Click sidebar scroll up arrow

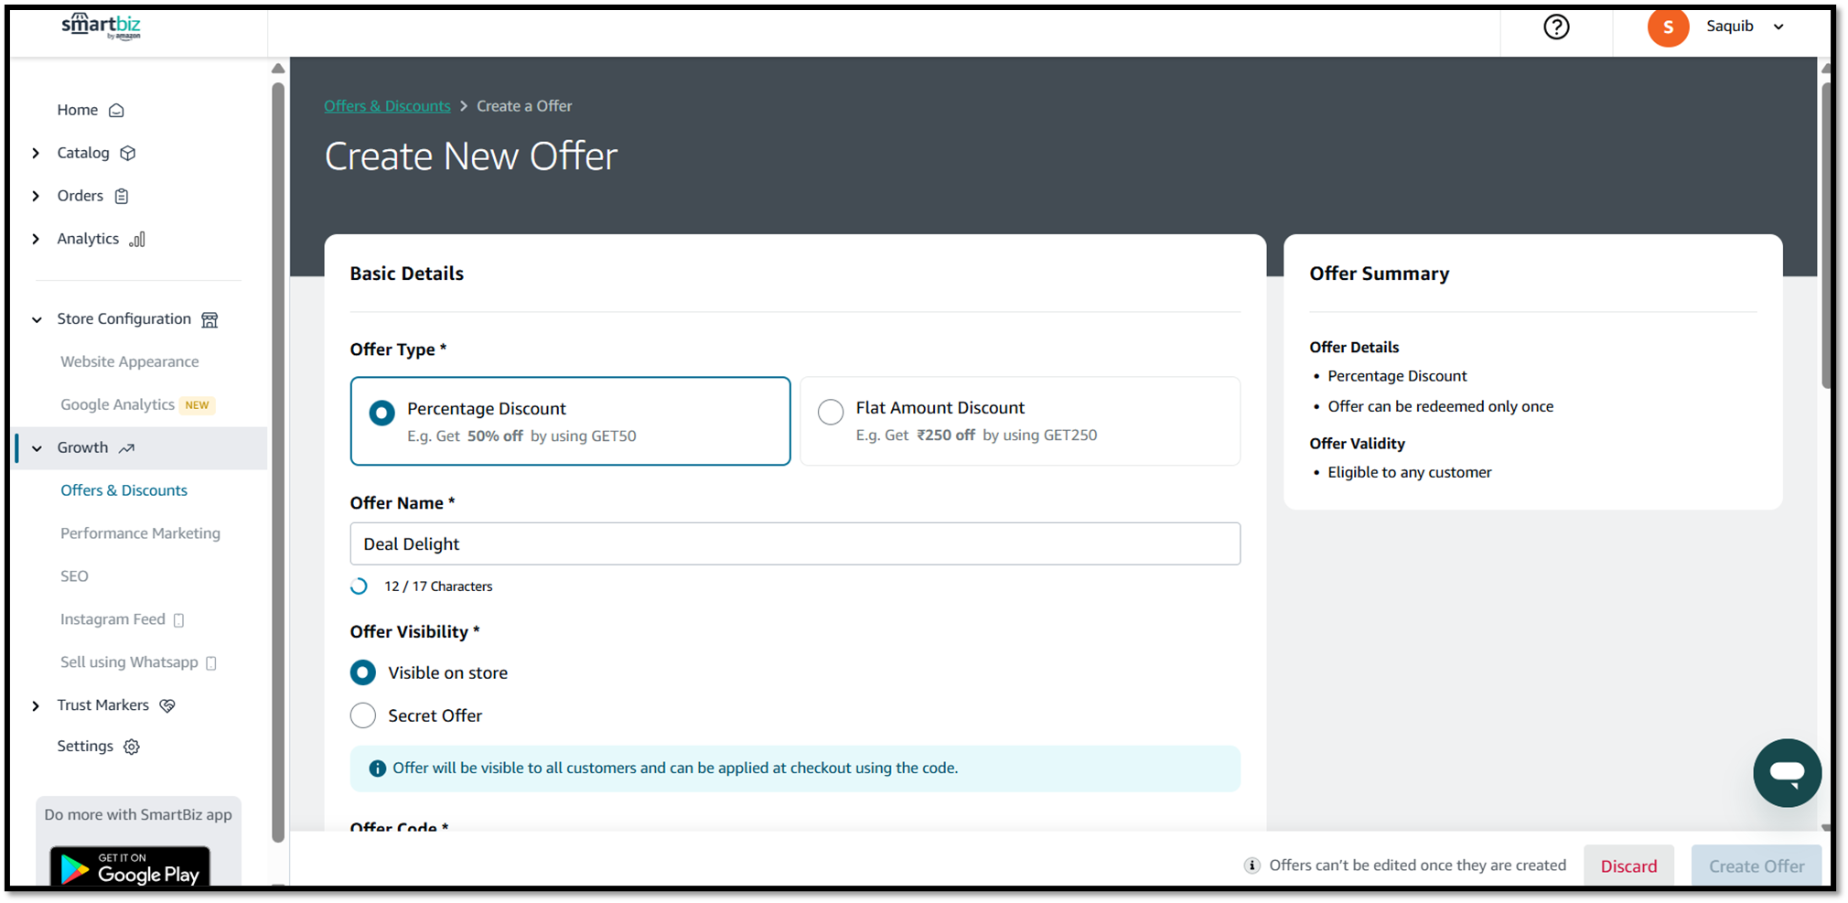pyautogui.click(x=278, y=69)
